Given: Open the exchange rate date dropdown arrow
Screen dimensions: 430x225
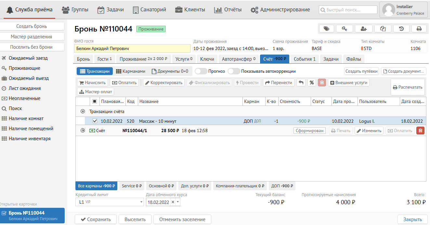Looking at the screenshot, I should tap(178, 202).
